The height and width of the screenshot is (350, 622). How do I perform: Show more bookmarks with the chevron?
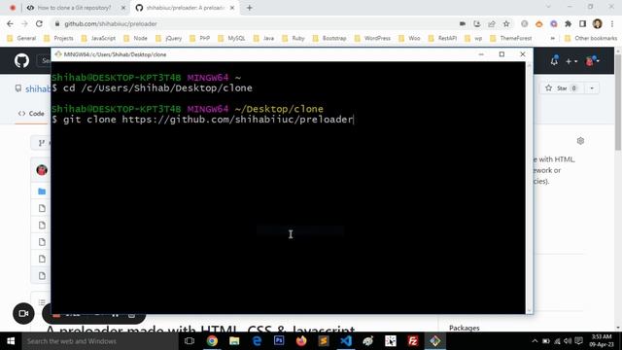553,39
